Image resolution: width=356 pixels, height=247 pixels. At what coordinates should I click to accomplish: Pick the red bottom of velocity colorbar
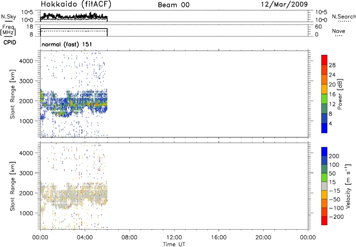tap(324, 221)
